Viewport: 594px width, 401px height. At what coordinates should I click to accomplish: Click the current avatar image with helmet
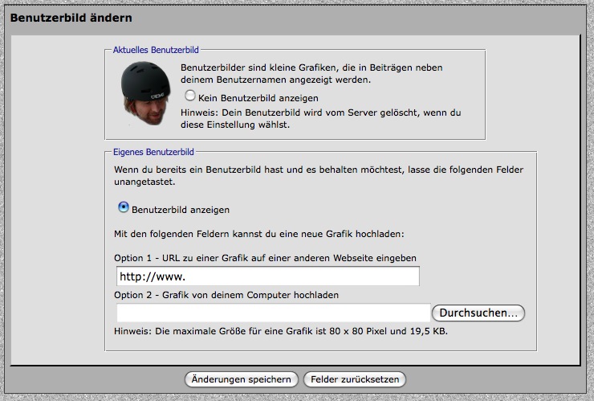pos(145,93)
